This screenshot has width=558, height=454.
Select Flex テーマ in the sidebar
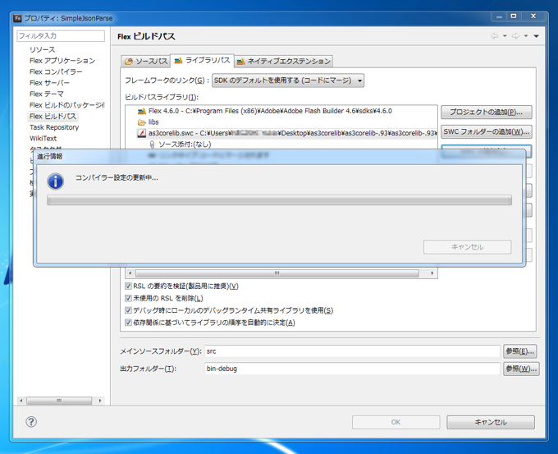coord(47,94)
